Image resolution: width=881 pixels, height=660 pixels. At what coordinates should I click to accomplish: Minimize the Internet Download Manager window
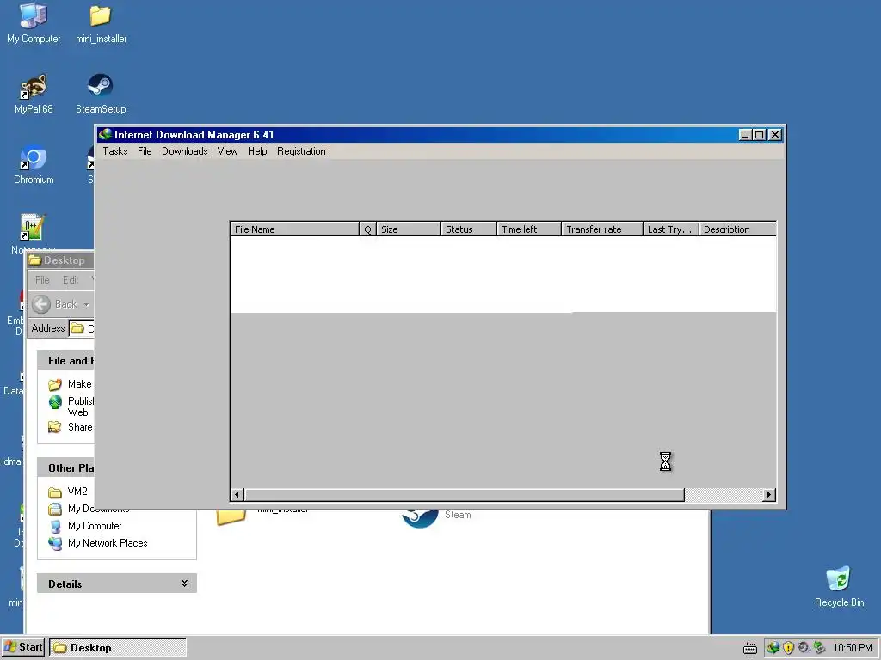[x=745, y=135]
